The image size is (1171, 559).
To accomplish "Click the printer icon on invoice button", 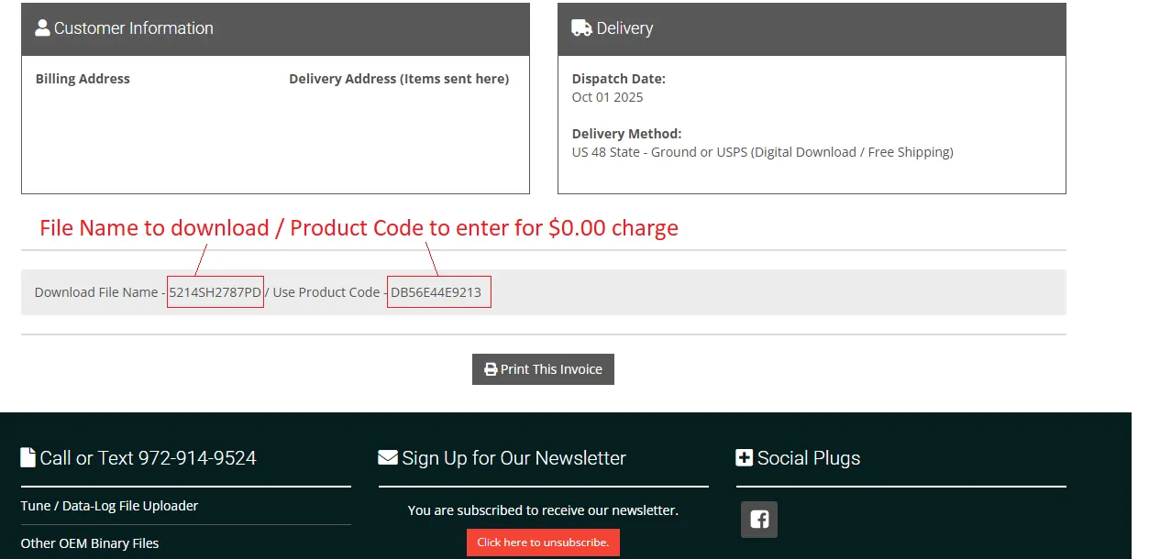I will [491, 369].
